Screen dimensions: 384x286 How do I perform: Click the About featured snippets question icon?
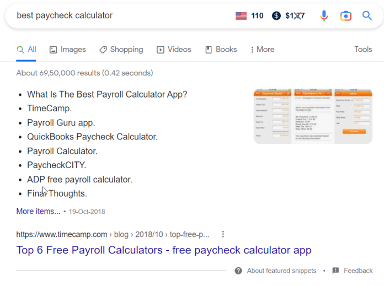(x=238, y=271)
